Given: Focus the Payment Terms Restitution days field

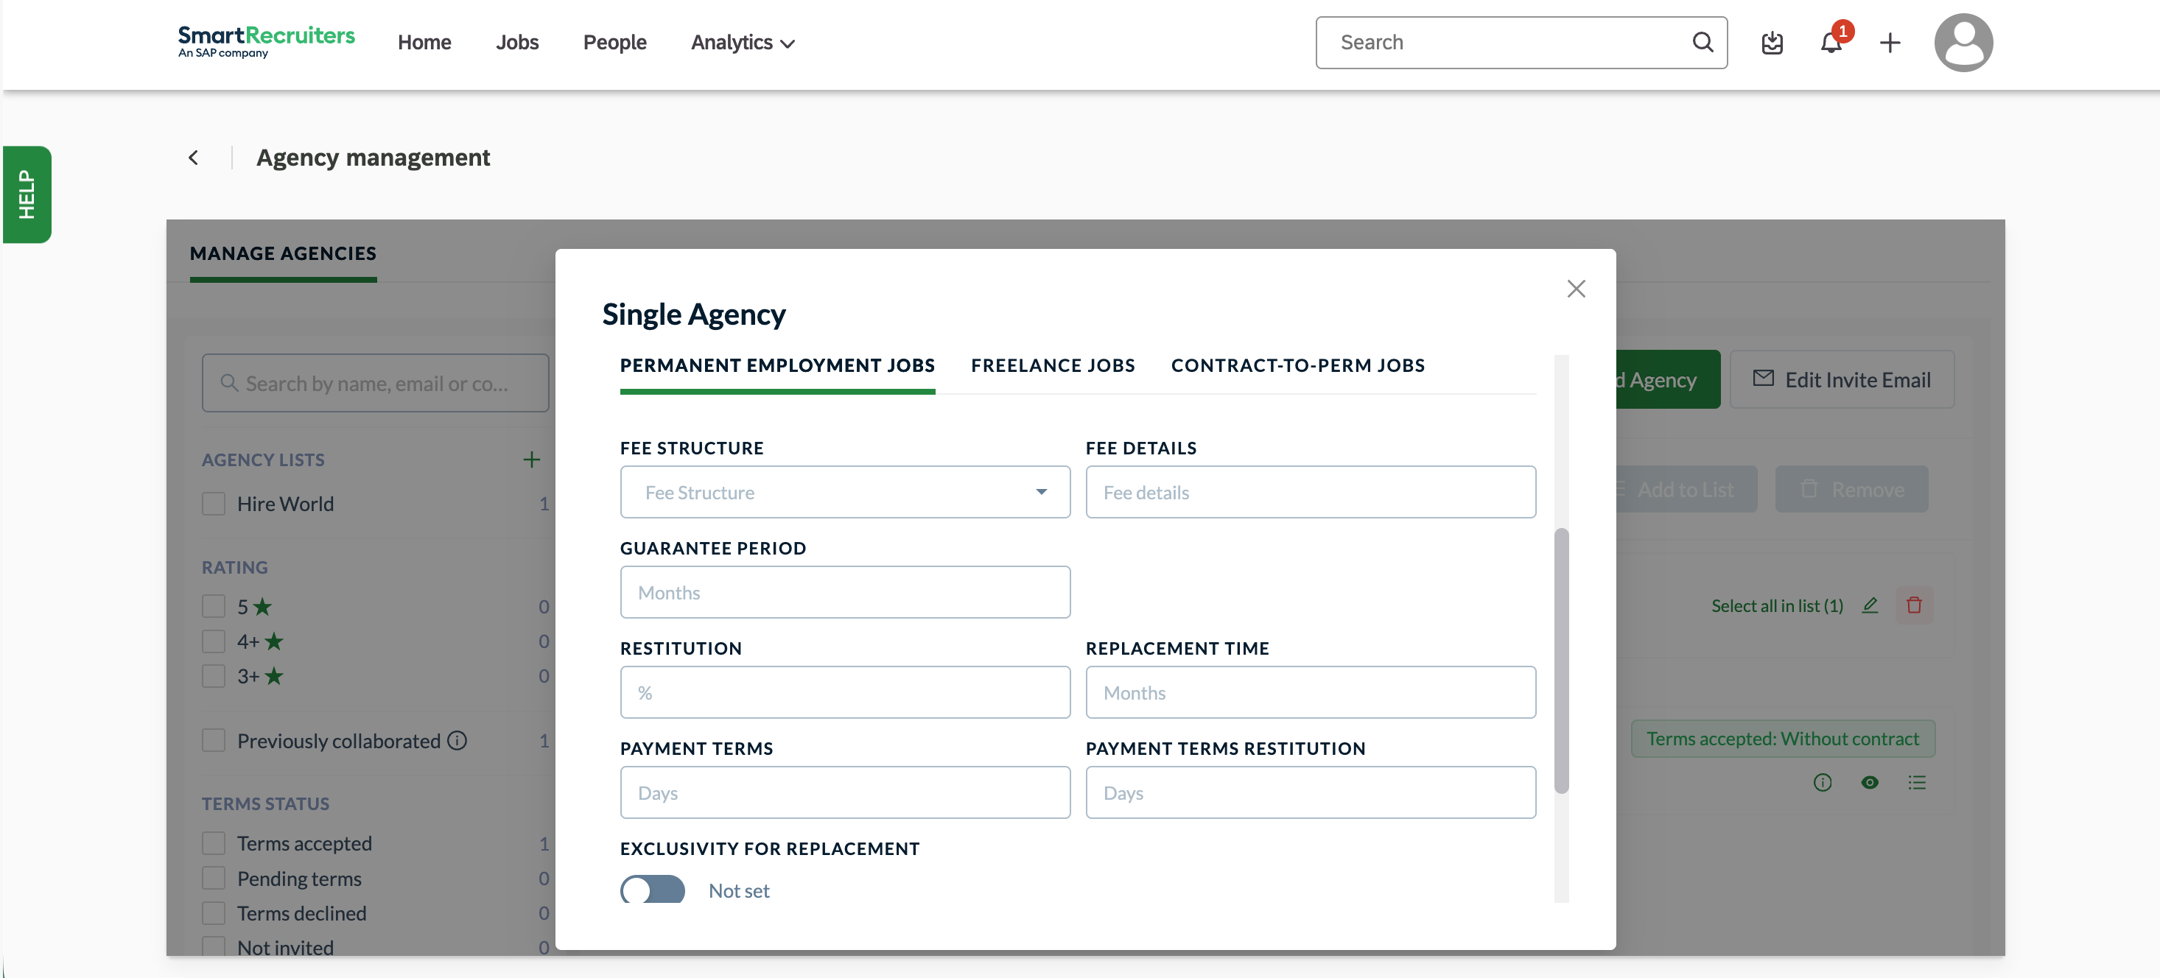Looking at the screenshot, I should click(1310, 793).
